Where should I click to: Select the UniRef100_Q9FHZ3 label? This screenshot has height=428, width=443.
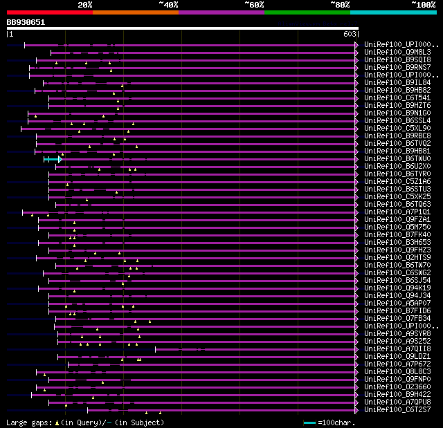pyautogui.click(x=397, y=250)
